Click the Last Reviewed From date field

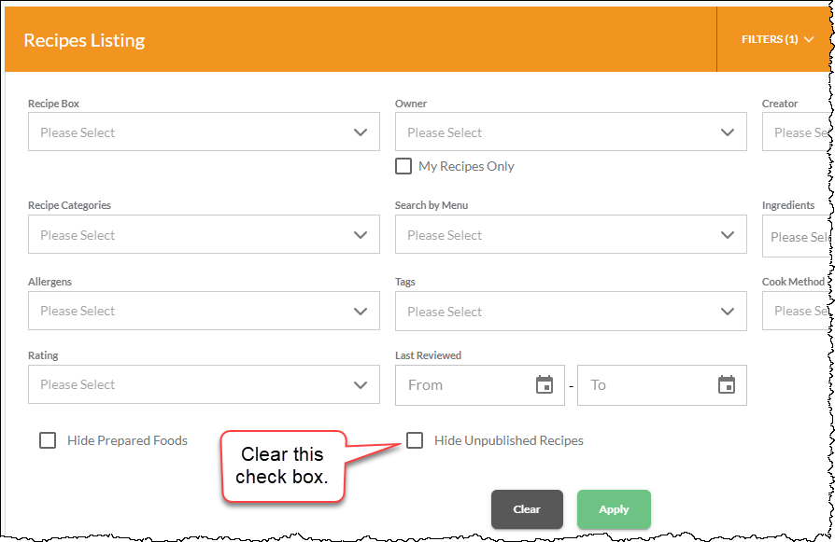(x=479, y=385)
